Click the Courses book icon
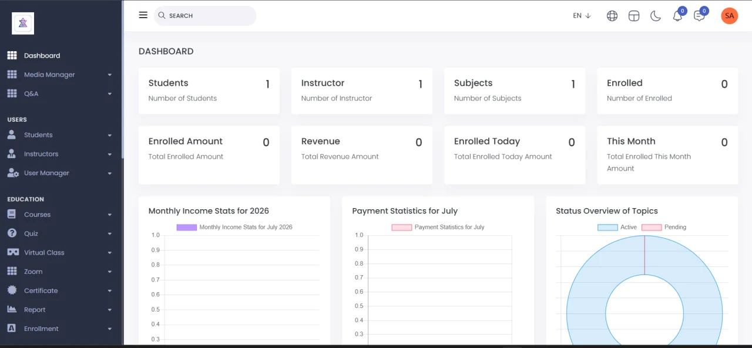752x348 pixels. (12, 215)
